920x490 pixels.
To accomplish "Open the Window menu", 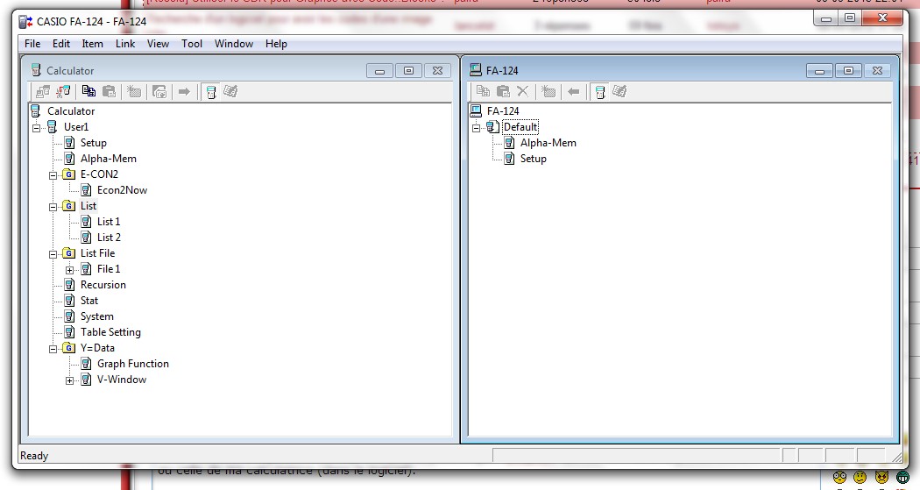I will 234,44.
